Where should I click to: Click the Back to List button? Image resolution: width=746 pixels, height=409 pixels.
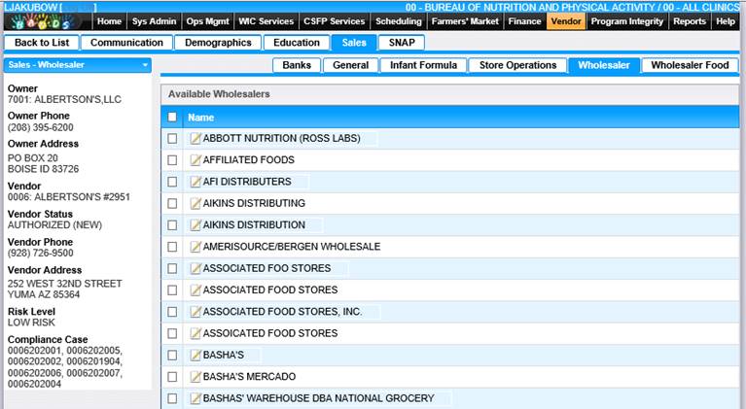(42, 43)
